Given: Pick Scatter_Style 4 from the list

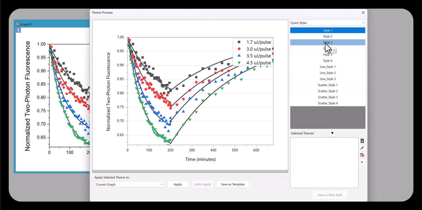Looking at the screenshot, I should 327,103.
